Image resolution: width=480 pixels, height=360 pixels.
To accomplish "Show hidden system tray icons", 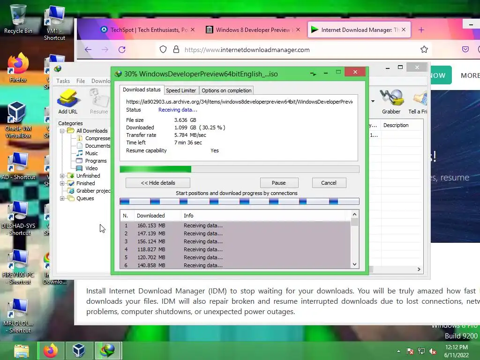I will pos(398,352).
